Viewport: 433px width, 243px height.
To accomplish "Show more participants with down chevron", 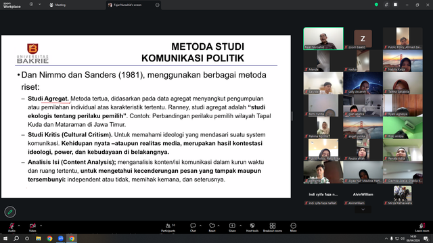I will coord(363,210).
